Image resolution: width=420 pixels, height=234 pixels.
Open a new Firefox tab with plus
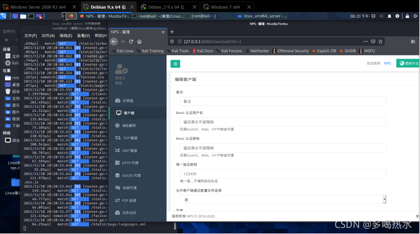pyautogui.click(x=172, y=32)
